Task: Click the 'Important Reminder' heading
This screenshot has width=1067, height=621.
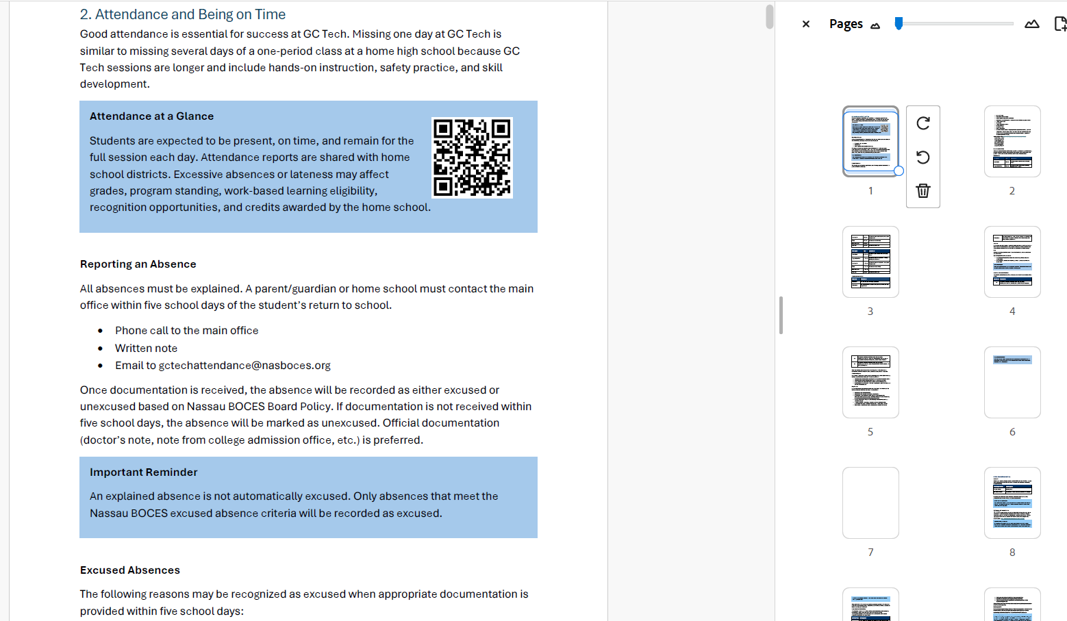Action: coord(143,472)
